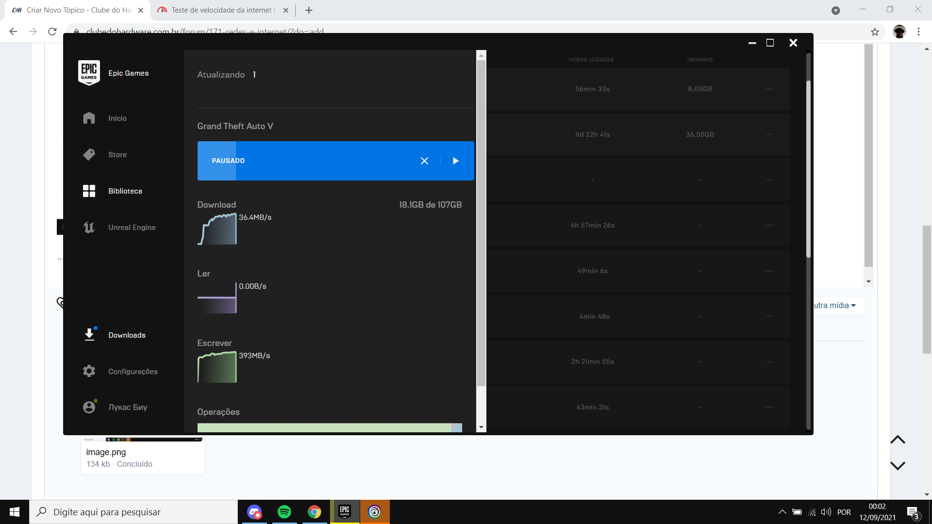Open the Unreal Engine icon
Image resolution: width=932 pixels, height=524 pixels.
pos(89,227)
